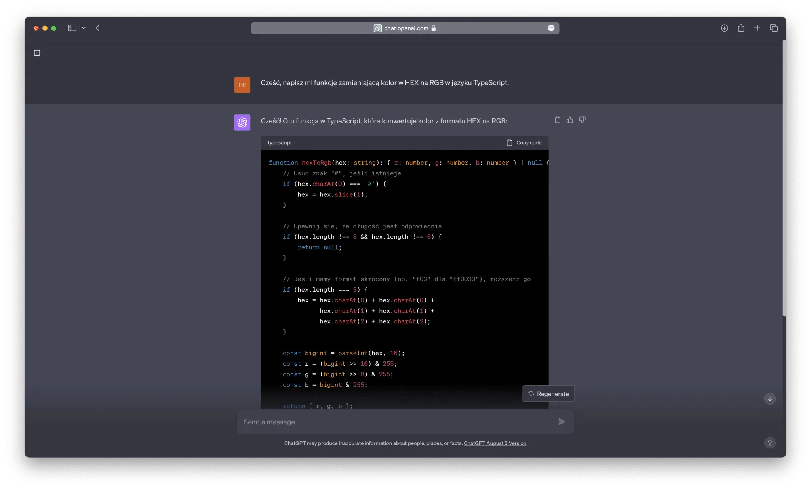The height and width of the screenshot is (490, 811).
Task: Click the ChatGPT purple logo avatar
Action: 242,122
